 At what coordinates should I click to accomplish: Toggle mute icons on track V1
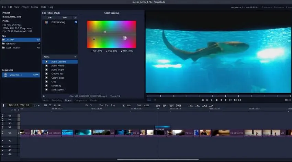(x=3, y=133)
